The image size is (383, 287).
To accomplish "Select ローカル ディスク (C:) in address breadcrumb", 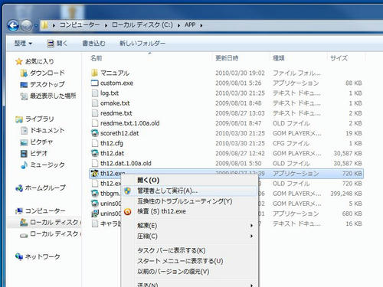I will point(142,25).
